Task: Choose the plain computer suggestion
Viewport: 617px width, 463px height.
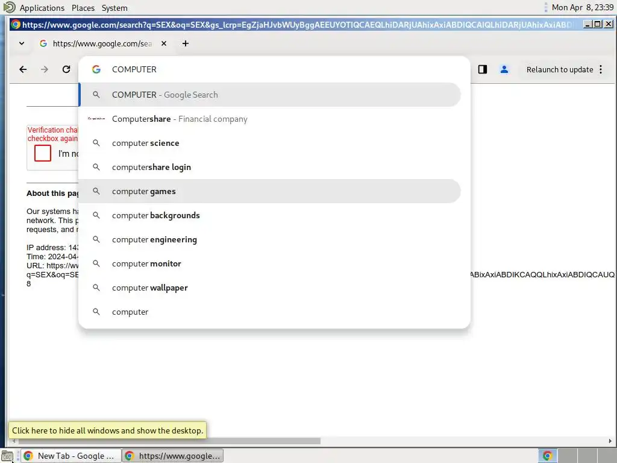Action: [270, 312]
